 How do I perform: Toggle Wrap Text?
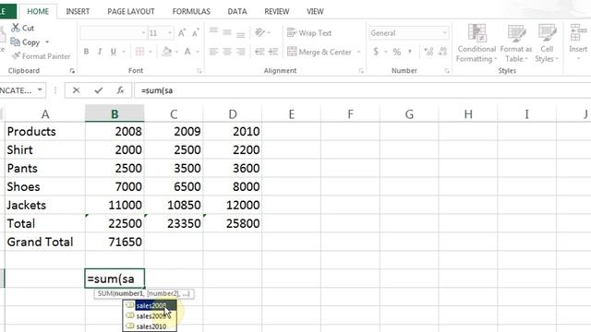click(309, 33)
